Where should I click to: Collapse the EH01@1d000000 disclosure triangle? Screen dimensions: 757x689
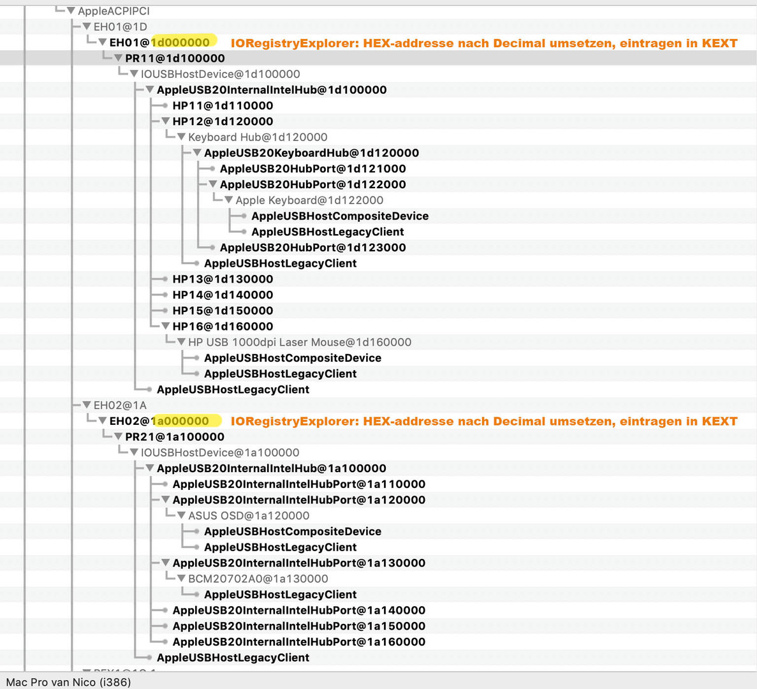click(x=102, y=42)
